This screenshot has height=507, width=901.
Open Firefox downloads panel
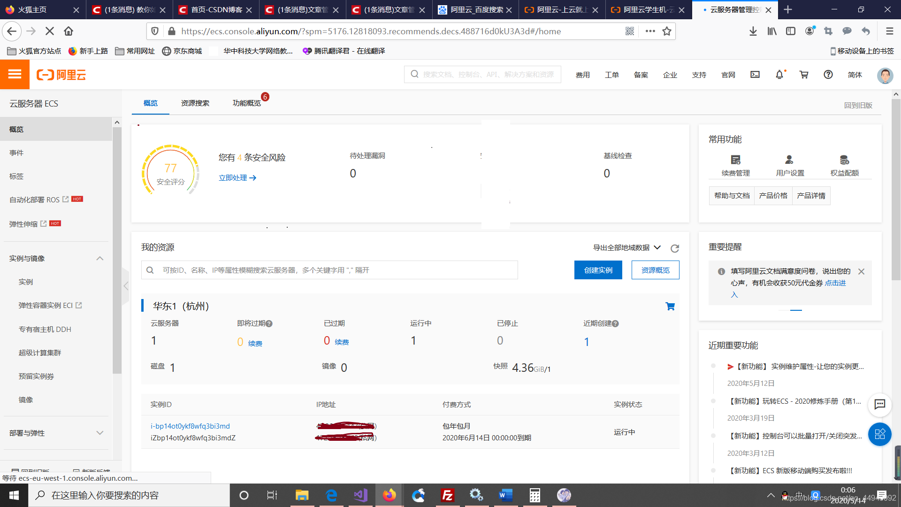753,31
